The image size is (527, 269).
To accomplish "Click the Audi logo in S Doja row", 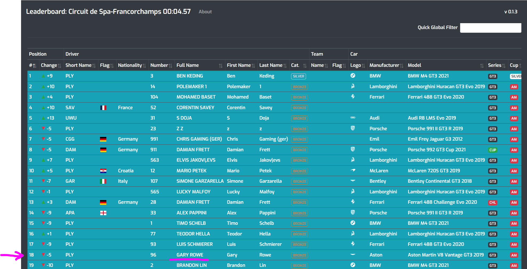I will [x=353, y=117].
